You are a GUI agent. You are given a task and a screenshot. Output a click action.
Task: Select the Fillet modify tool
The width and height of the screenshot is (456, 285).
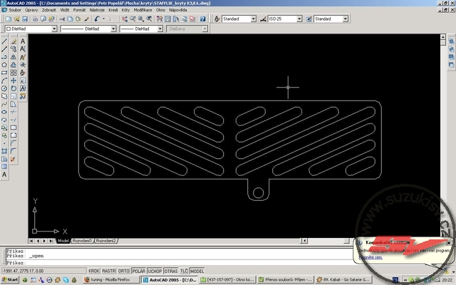14,151
